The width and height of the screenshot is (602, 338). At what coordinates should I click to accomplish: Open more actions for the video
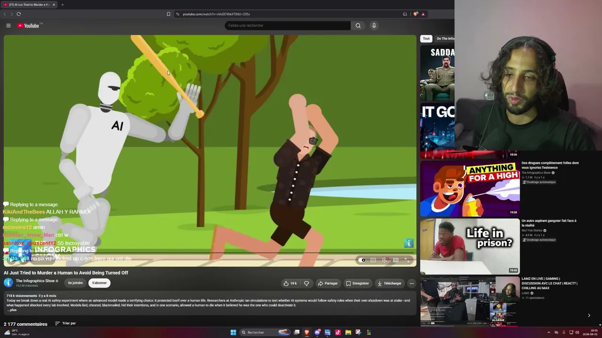point(412,283)
